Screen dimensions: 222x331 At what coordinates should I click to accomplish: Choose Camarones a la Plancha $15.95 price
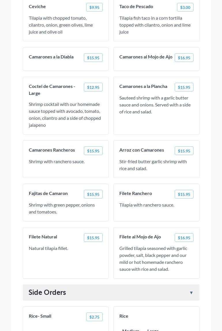click(184, 87)
